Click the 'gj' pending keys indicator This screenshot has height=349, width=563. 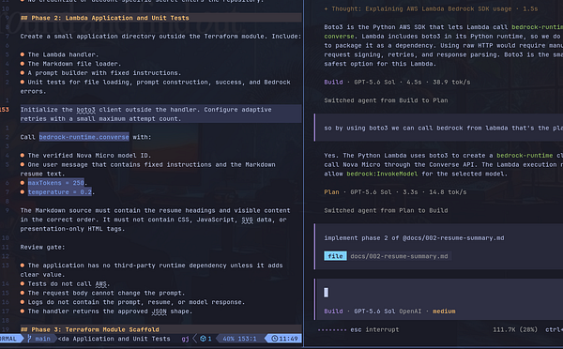[185, 339]
